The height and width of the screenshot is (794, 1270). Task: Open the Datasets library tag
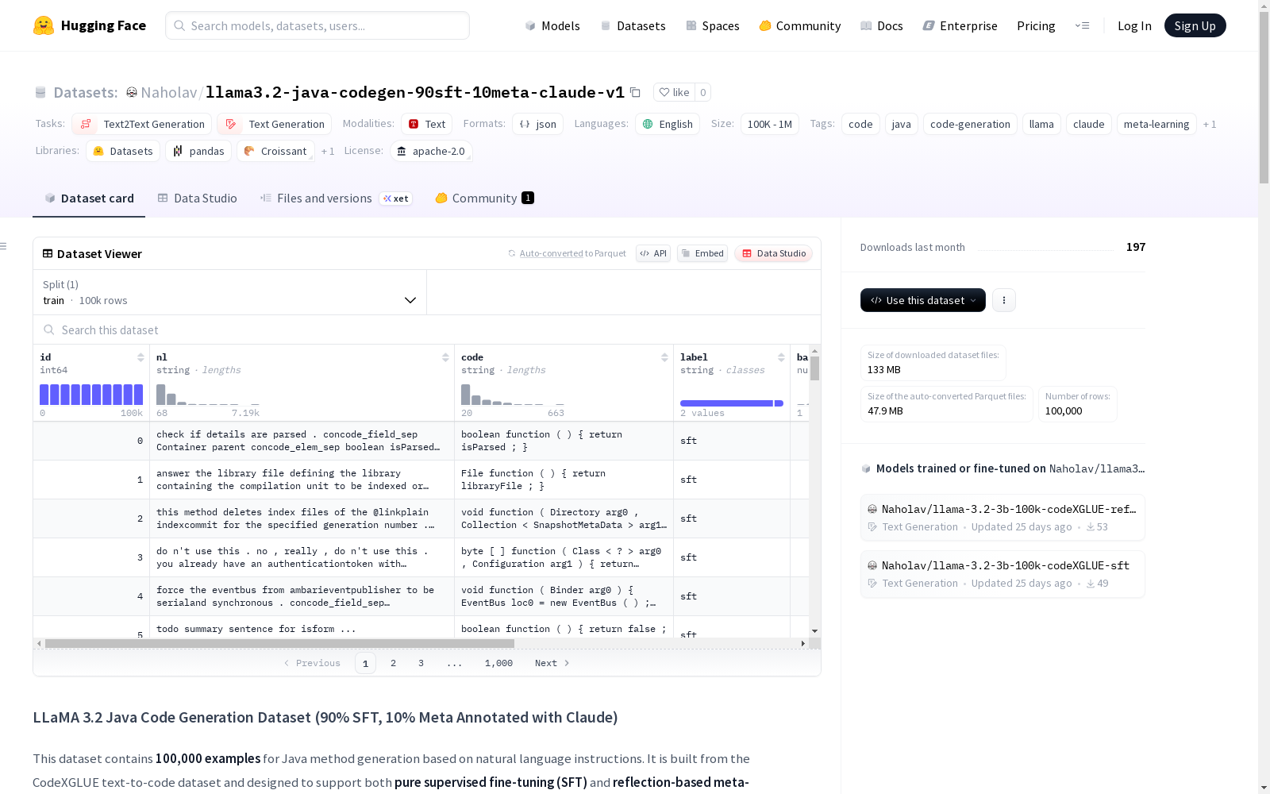[123, 151]
